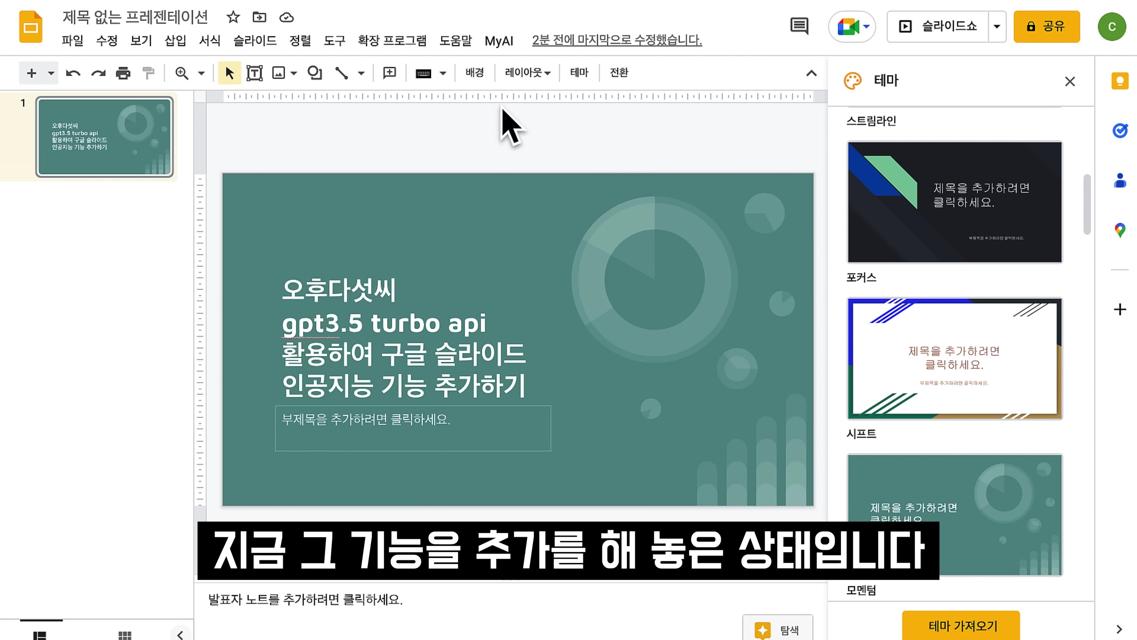The image size is (1137, 640).
Task: Star this presentation
Action: (233, 17)
